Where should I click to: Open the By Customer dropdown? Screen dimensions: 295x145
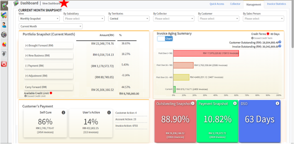(219, 19)
